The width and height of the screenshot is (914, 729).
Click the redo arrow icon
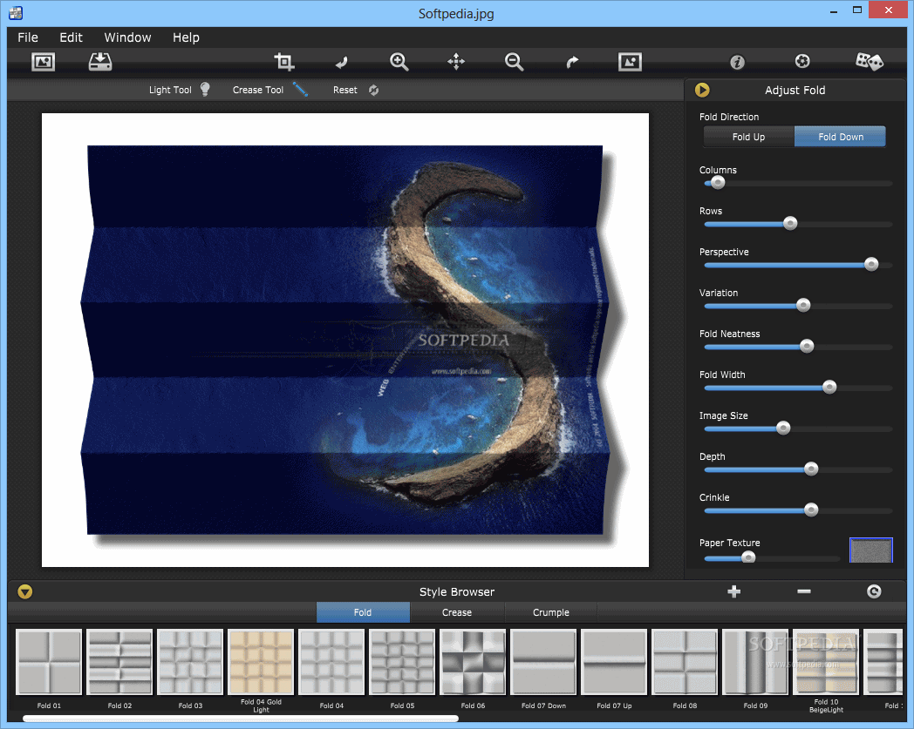pyautogui.click(x=572, y=63)
